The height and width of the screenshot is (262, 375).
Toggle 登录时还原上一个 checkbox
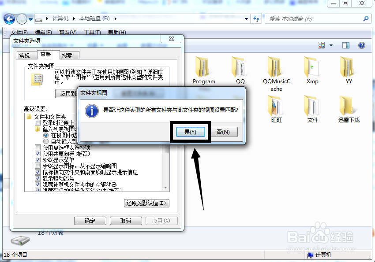tap(37, 123)
